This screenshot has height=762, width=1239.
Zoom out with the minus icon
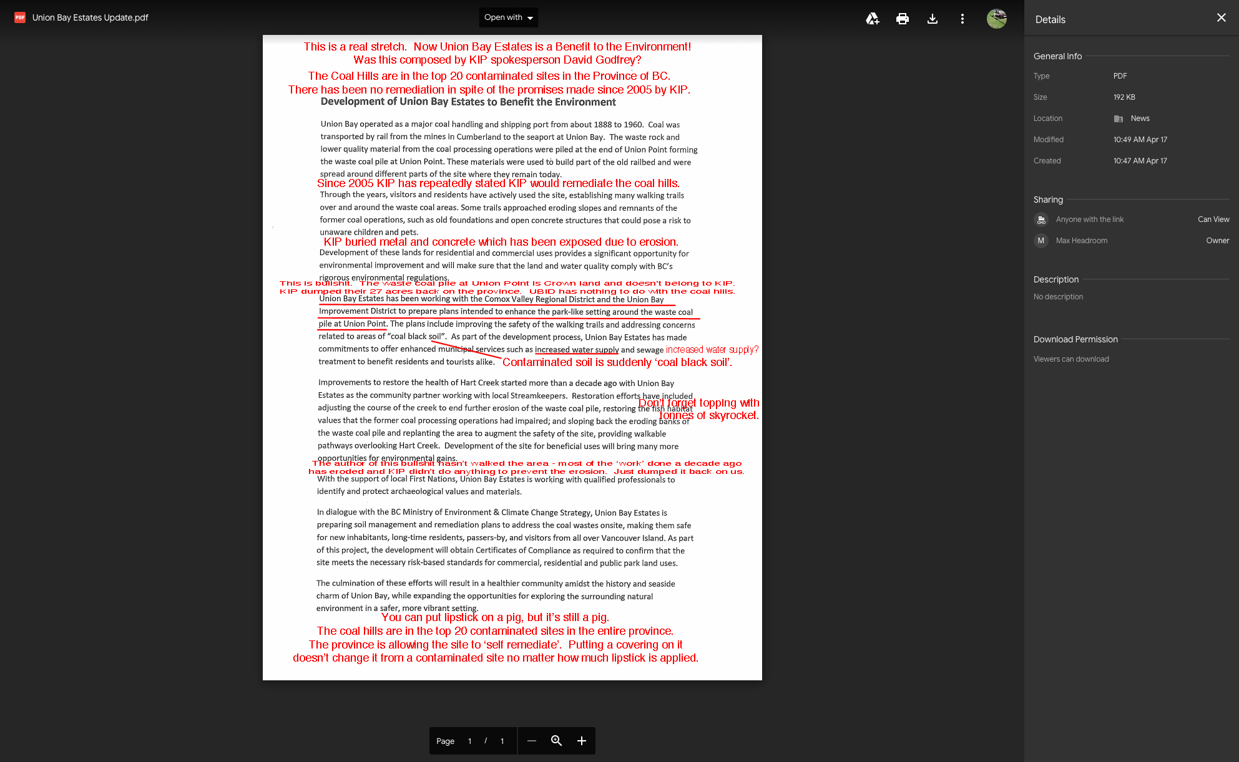[531, 741]
